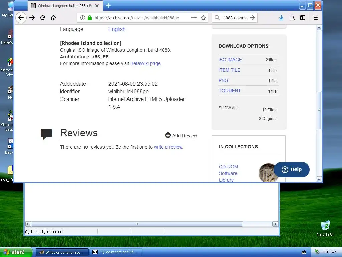
Task: Click SHOW ALL files link
Action: pyautogui.click(x=229, y=108)
